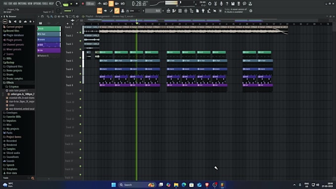The width and height of the screenshot is (336, 189).
Task: Open the channel rack brush icon
Action: [111, 11]
